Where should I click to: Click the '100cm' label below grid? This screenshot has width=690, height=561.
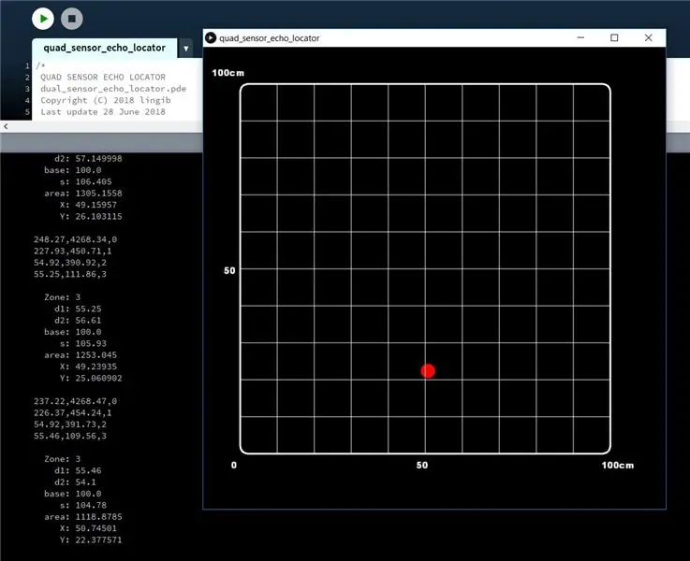pos(618,466)
